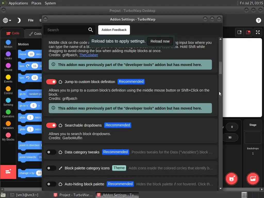
Task: Select the Control category
Action: pos(8,90)
